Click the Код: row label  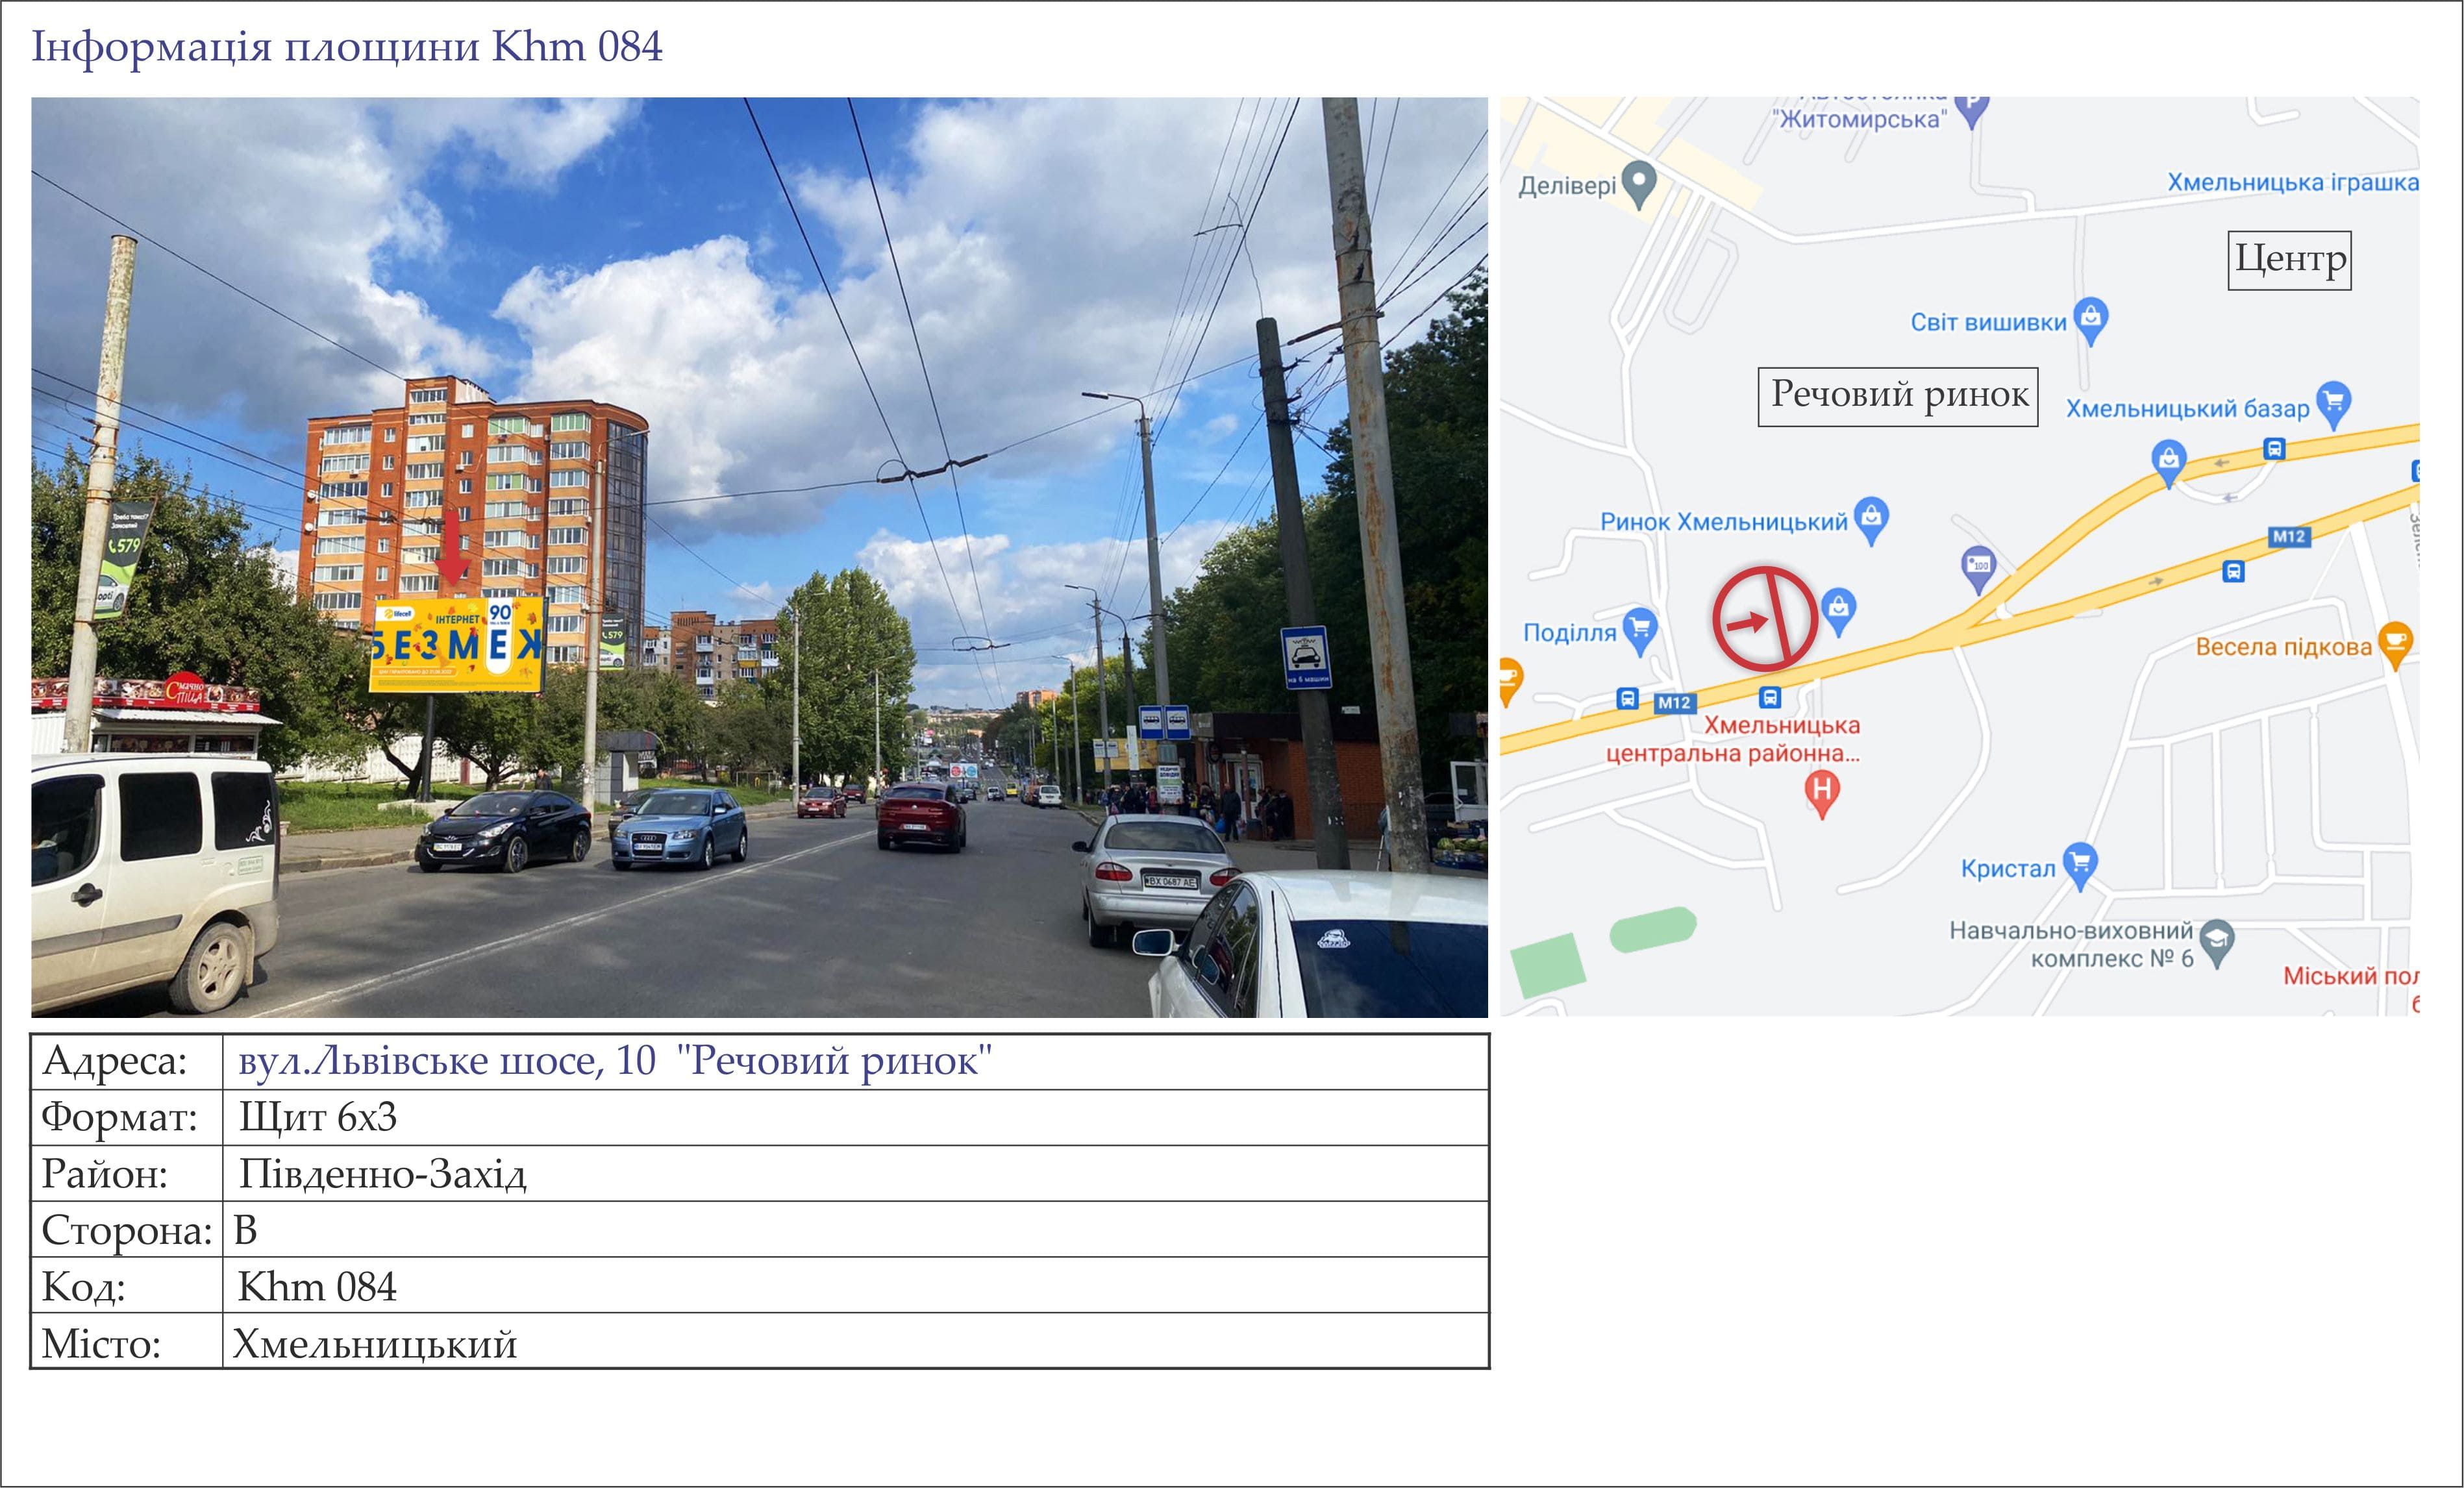83,1287
